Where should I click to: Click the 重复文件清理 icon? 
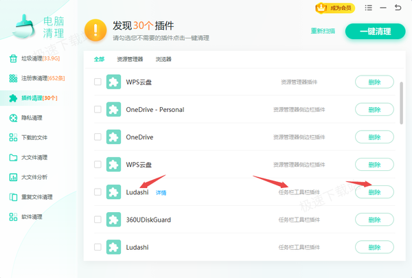(13, 197)
